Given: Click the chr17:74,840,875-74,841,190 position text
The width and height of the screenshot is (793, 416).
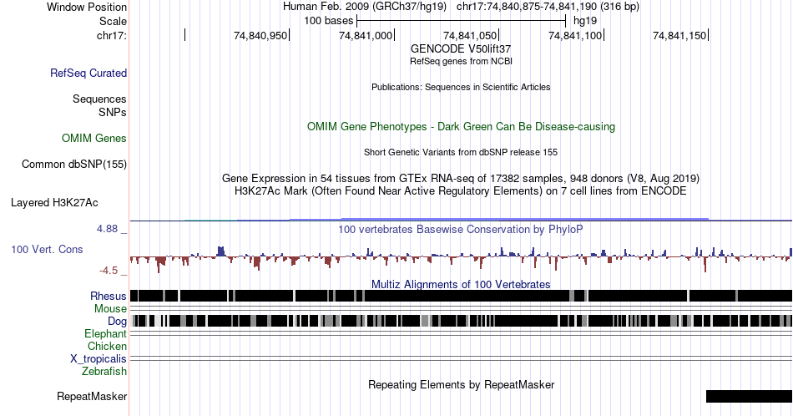Looking at the screenshot, I should (548, 7).
